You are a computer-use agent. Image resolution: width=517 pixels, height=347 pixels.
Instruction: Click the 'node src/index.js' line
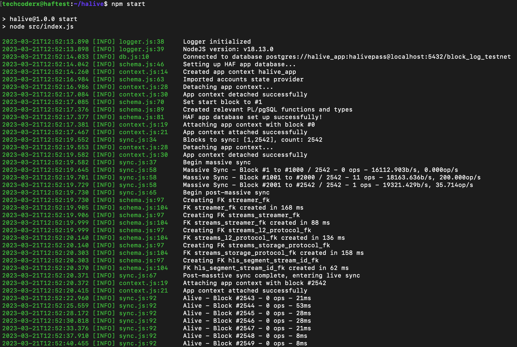coord(42,27)
